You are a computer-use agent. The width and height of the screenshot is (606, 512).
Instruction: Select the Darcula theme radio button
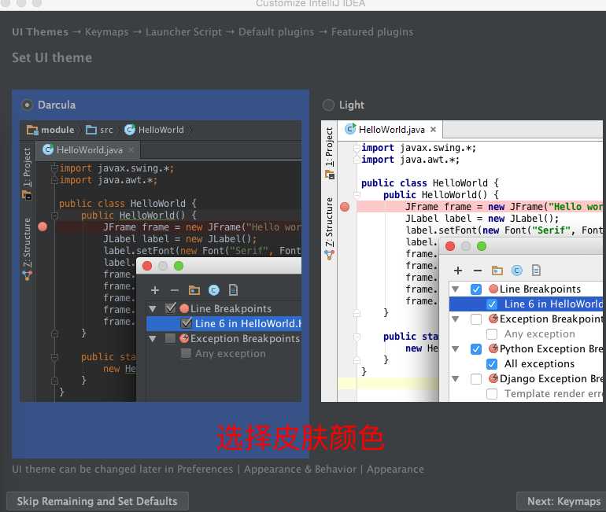tap(27, 105)
